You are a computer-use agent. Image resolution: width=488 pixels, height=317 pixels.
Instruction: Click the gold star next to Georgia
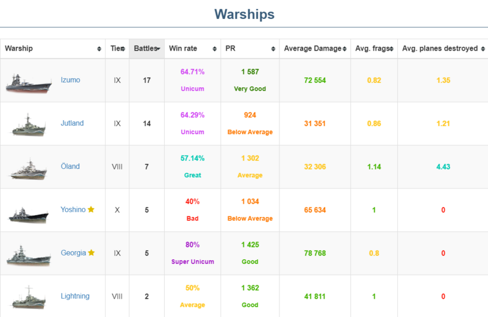[91, 253]
